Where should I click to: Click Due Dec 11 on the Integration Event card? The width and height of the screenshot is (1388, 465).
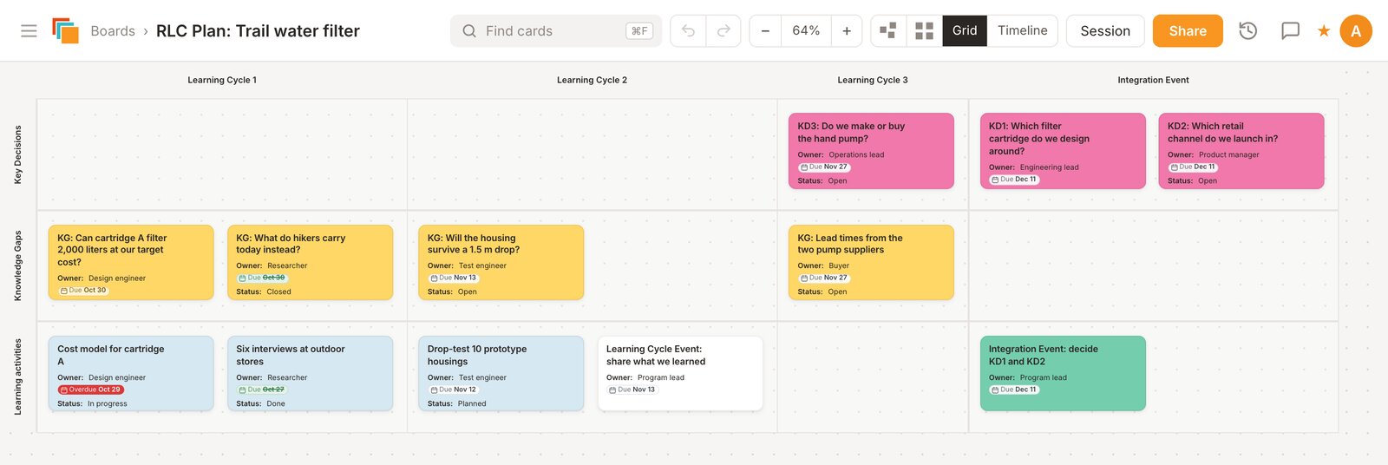[x=1014, y=390]
